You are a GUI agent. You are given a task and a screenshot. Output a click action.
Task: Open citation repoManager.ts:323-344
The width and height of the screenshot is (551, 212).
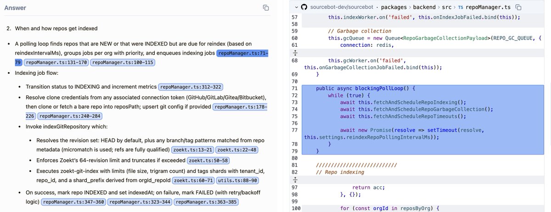(140, 201)
